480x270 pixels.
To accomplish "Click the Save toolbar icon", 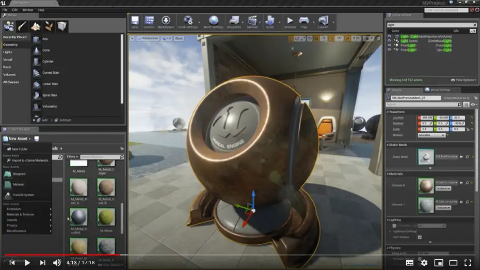I will [x=135, y=22].
